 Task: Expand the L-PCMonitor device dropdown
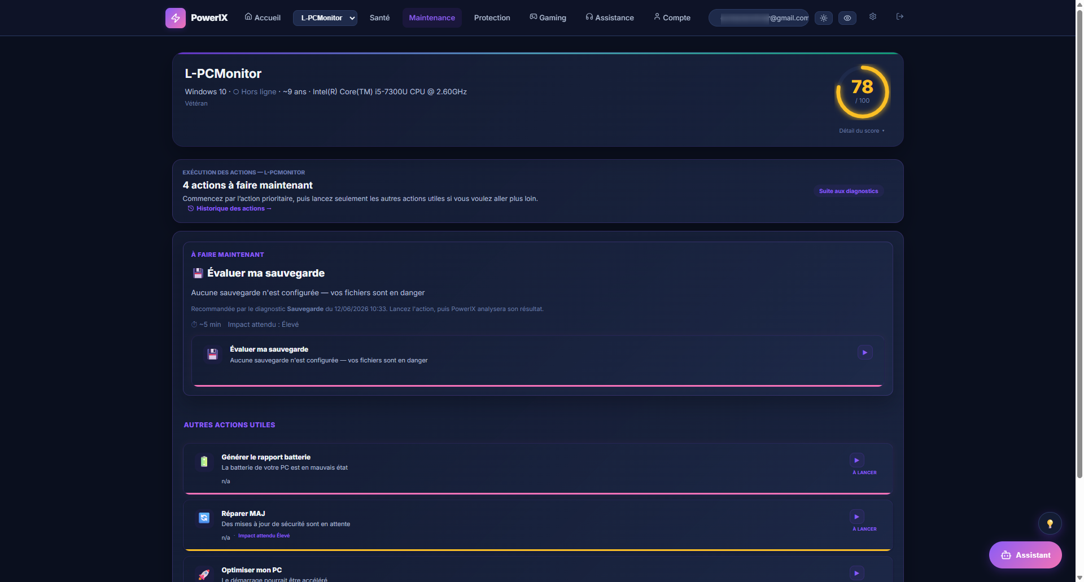pos(325,18)
